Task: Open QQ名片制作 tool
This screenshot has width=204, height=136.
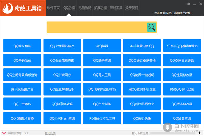Action: pos(102,104)
